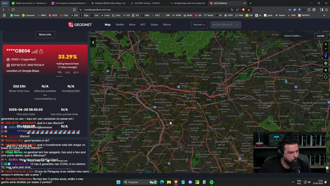Click the share icon next to CBE04

point(41,51)
